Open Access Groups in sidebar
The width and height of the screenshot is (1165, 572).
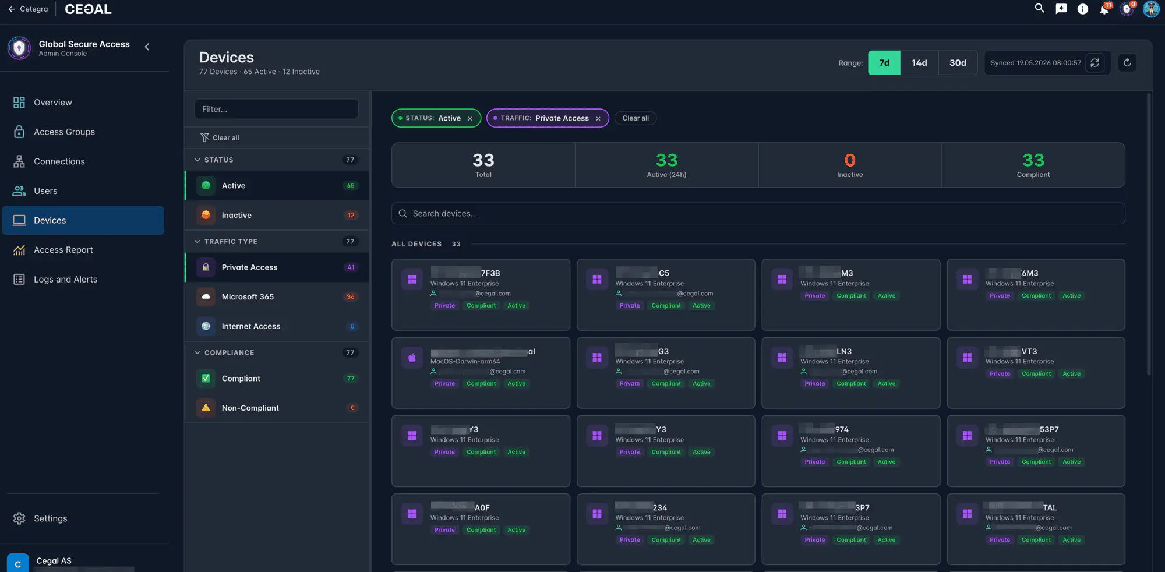tap(83, 132)
